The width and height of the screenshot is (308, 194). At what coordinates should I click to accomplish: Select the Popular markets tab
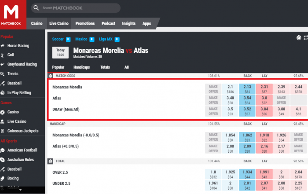tap(58, 67)
